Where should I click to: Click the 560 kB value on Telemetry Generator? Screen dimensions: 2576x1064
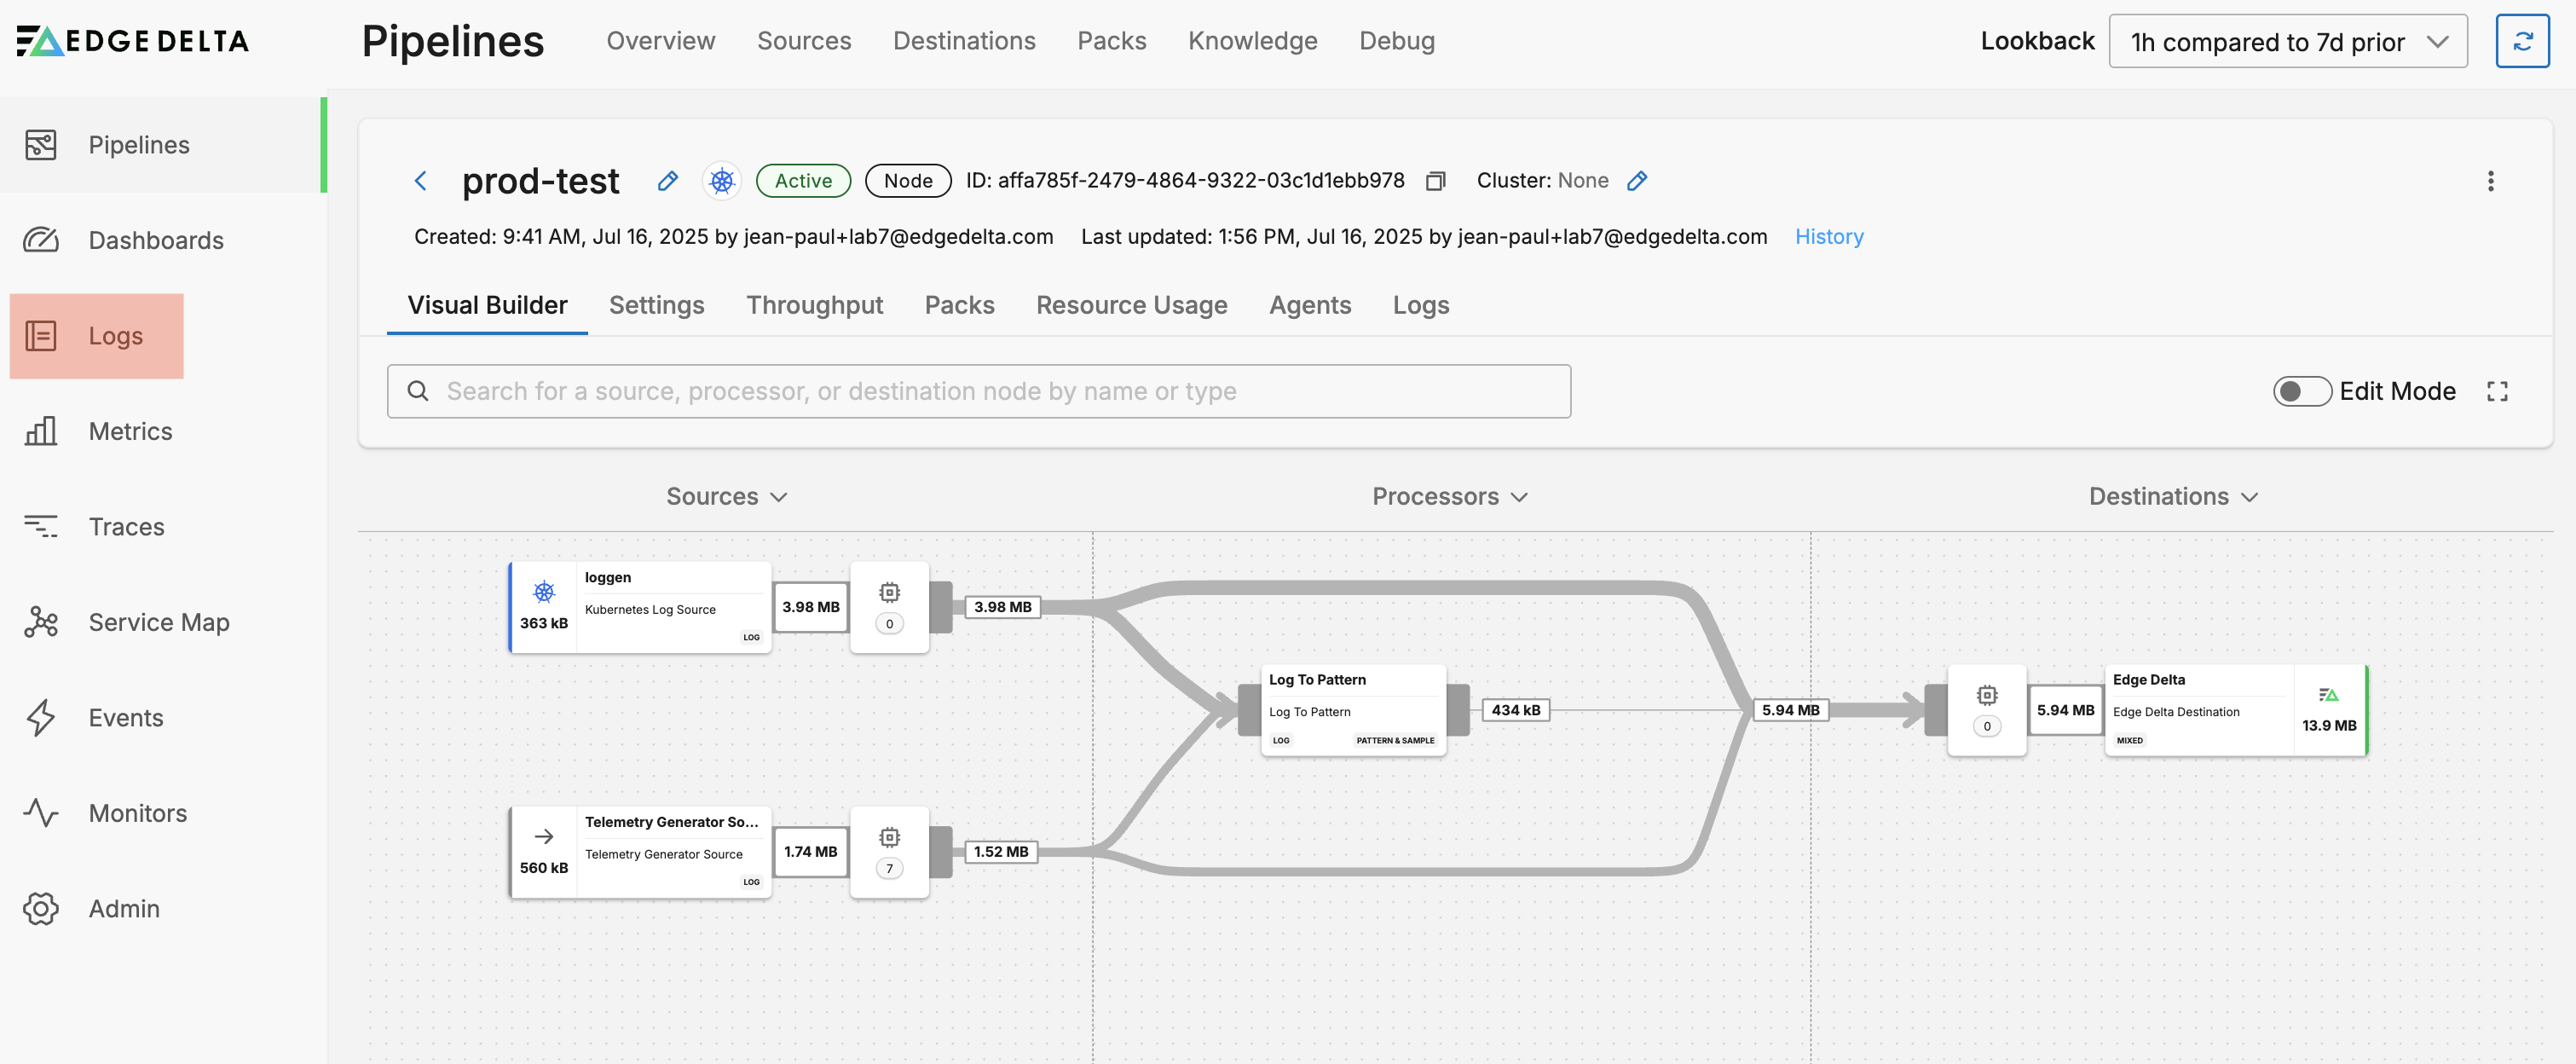[544, 868]
